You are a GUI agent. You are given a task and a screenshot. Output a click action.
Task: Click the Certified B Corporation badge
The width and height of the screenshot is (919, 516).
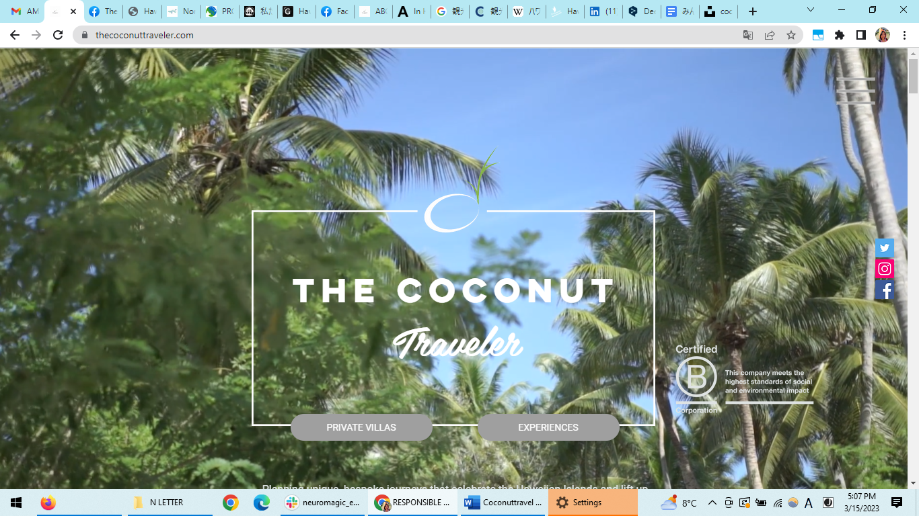(x=696, y=380)
